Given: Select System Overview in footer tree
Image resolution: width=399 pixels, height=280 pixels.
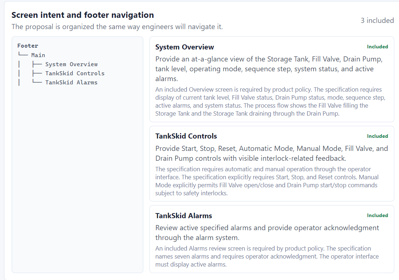Looking at the screenshot, I should tap(72, 64).
